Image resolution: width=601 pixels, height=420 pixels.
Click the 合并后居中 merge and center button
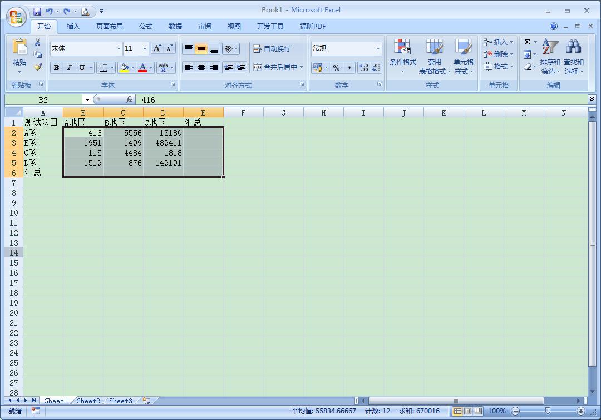[275, 67]
